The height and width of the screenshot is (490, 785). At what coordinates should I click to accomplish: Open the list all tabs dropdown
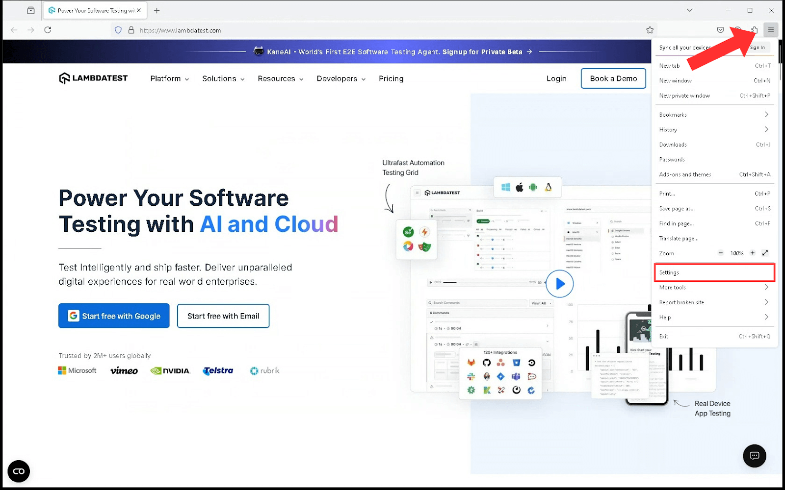click(689, 10)
